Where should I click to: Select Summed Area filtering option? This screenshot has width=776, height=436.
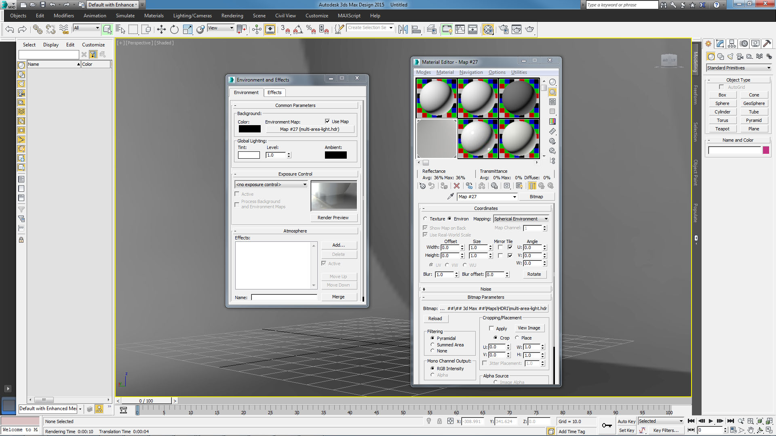(432, 344)
